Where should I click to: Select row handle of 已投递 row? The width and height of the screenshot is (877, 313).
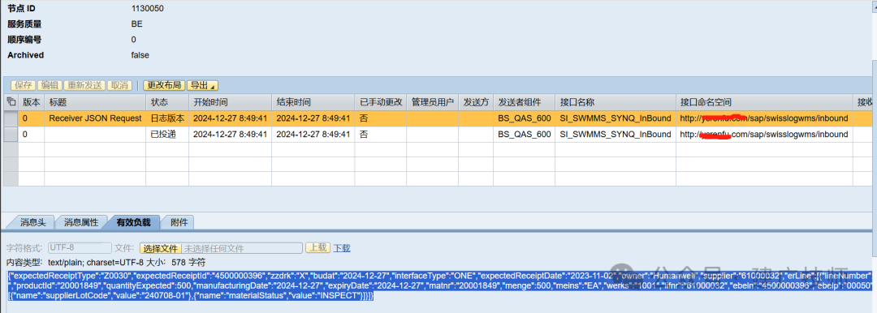point(11,134)
